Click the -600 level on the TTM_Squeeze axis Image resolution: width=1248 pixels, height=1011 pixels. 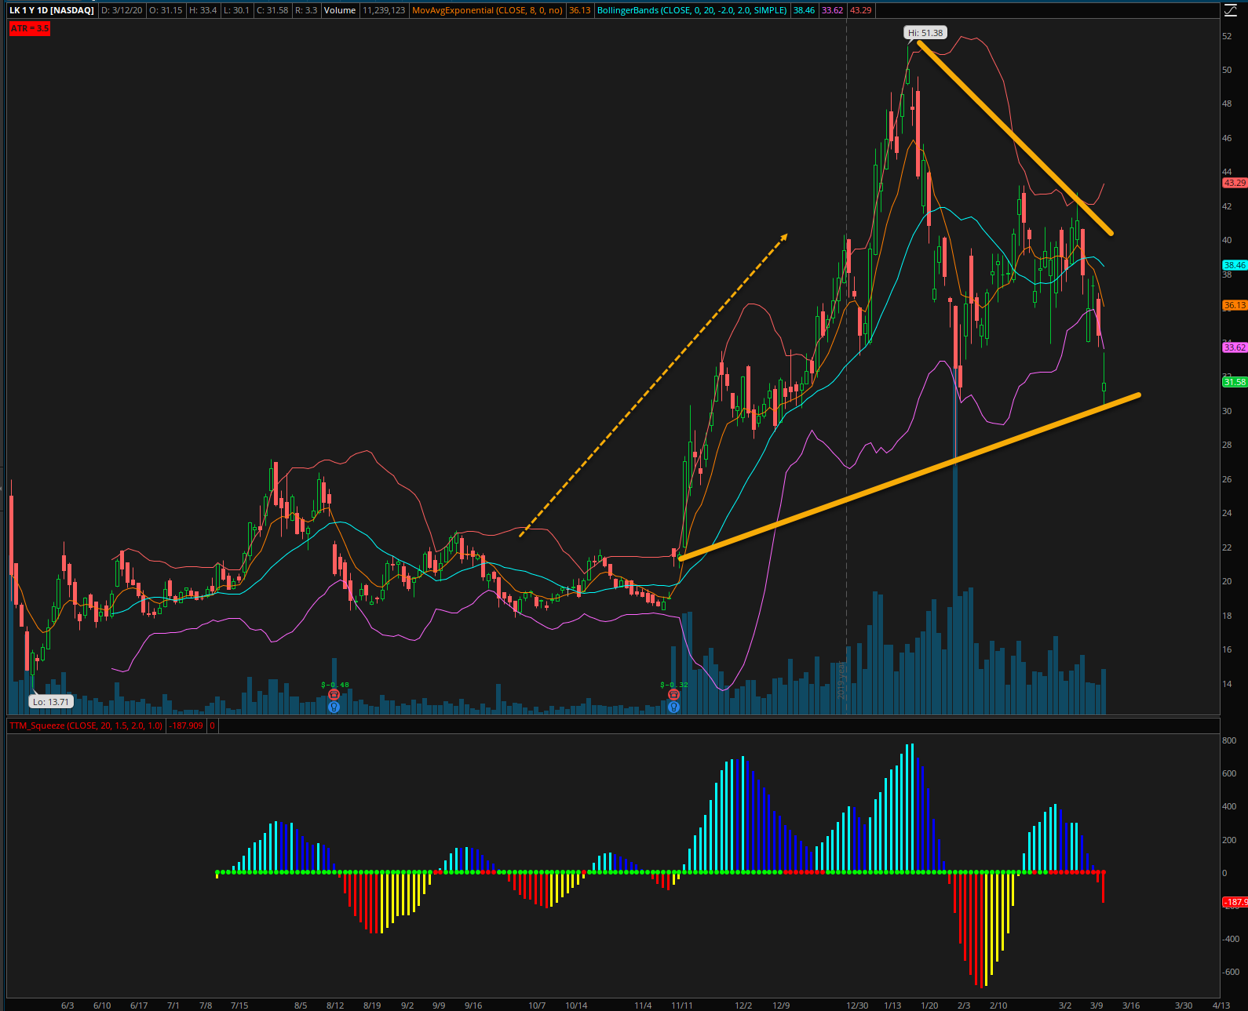tap(1231, 972)
